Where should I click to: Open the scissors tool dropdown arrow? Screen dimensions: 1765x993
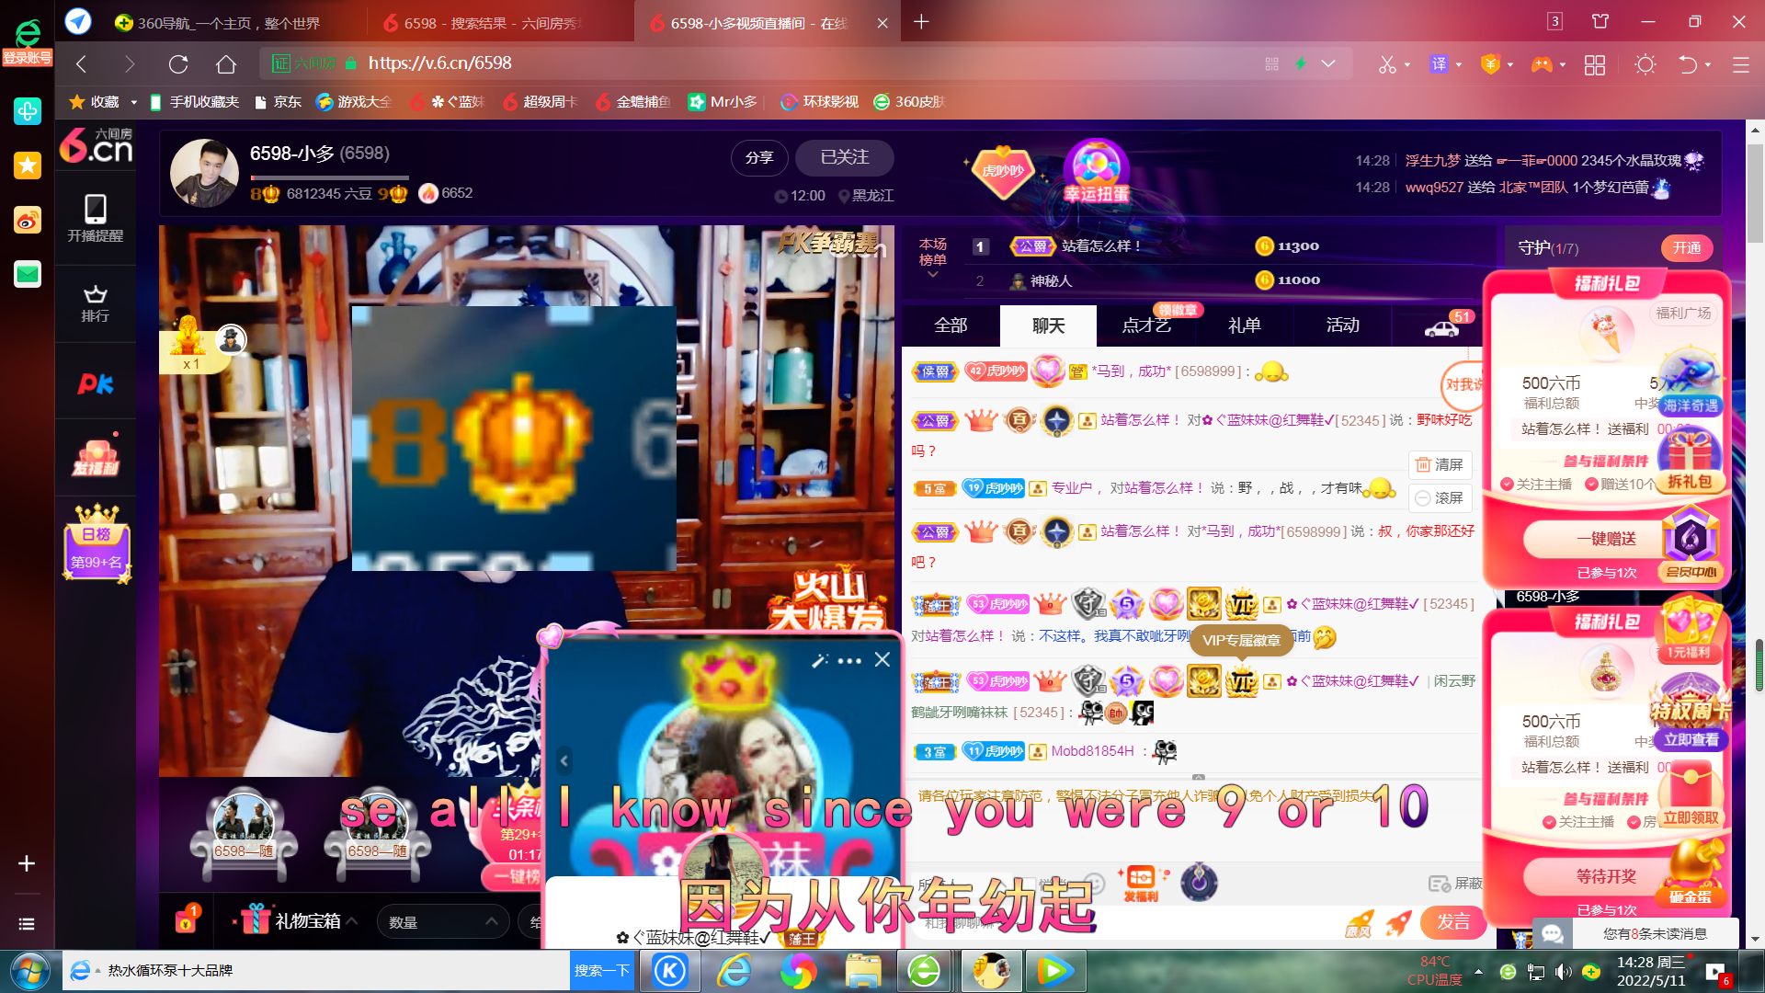click(1406, 65)
